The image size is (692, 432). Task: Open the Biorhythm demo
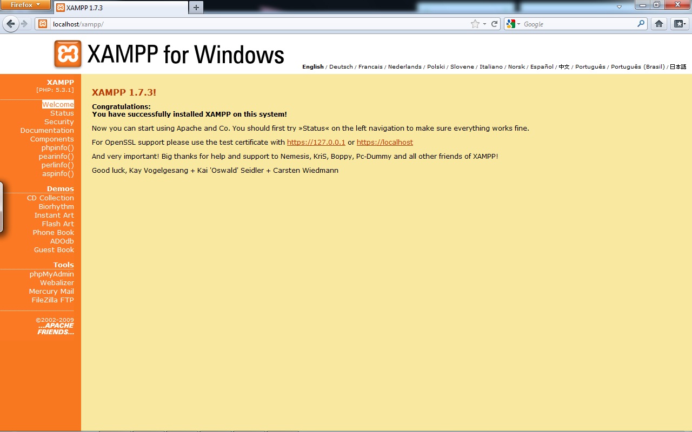tap(56, 206)
